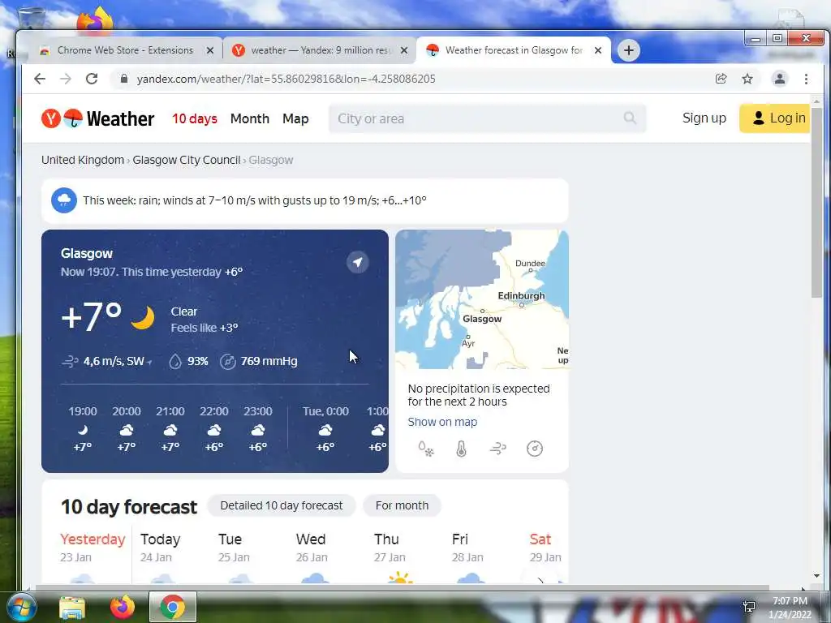Click scrollbar down arrow
831x623 pixels.
pyautogui.click(x=816, y=576)
